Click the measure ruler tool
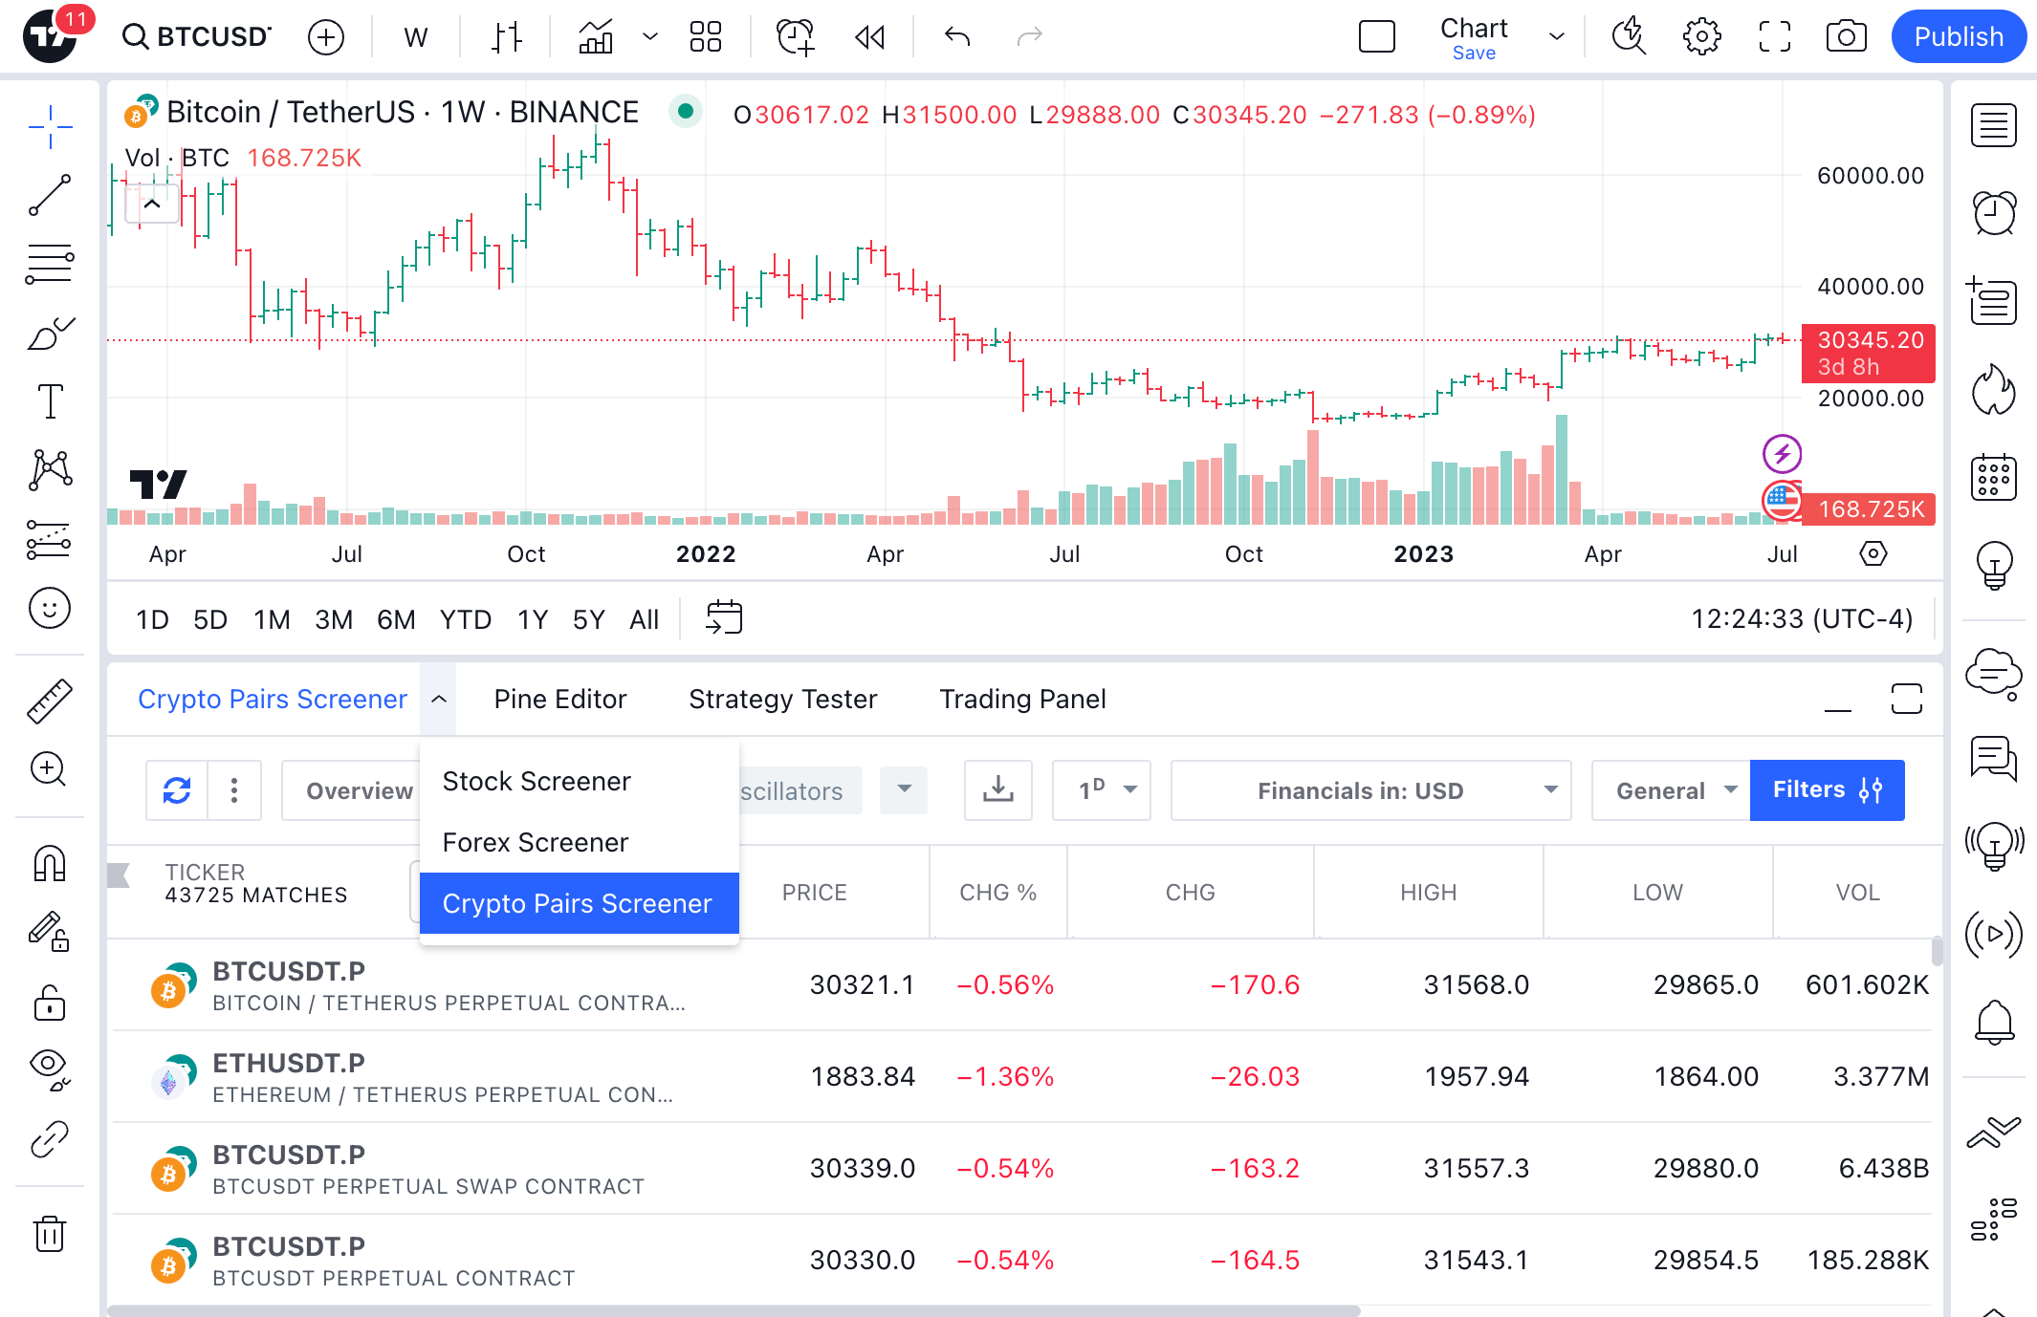The image size is (2037, 1317). pyautogui.click(x=50, y=701)
